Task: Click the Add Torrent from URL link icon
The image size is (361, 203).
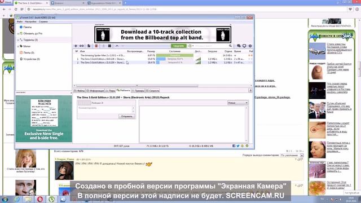Action: click(x=82, y=46)
